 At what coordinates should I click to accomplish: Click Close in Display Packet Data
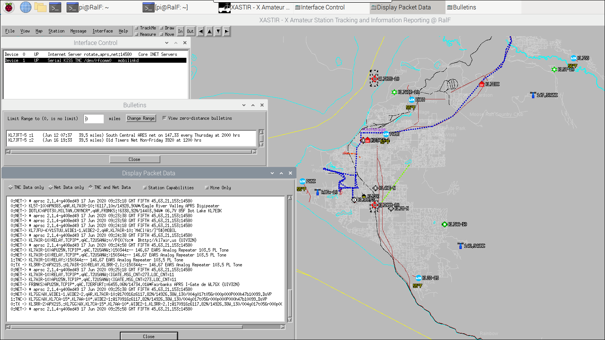pos(149,336)
